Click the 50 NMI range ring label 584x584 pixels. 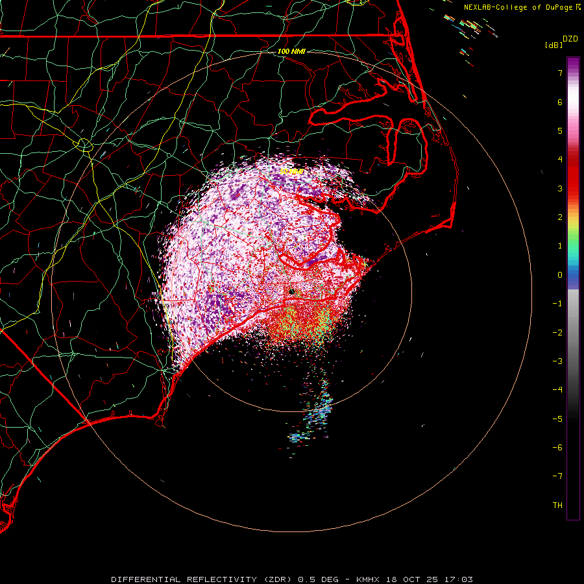(x=291, y=171)
